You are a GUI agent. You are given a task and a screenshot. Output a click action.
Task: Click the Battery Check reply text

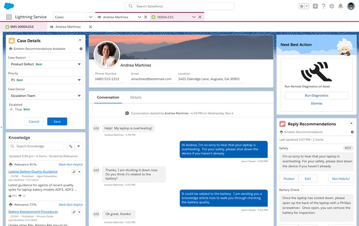316,206
